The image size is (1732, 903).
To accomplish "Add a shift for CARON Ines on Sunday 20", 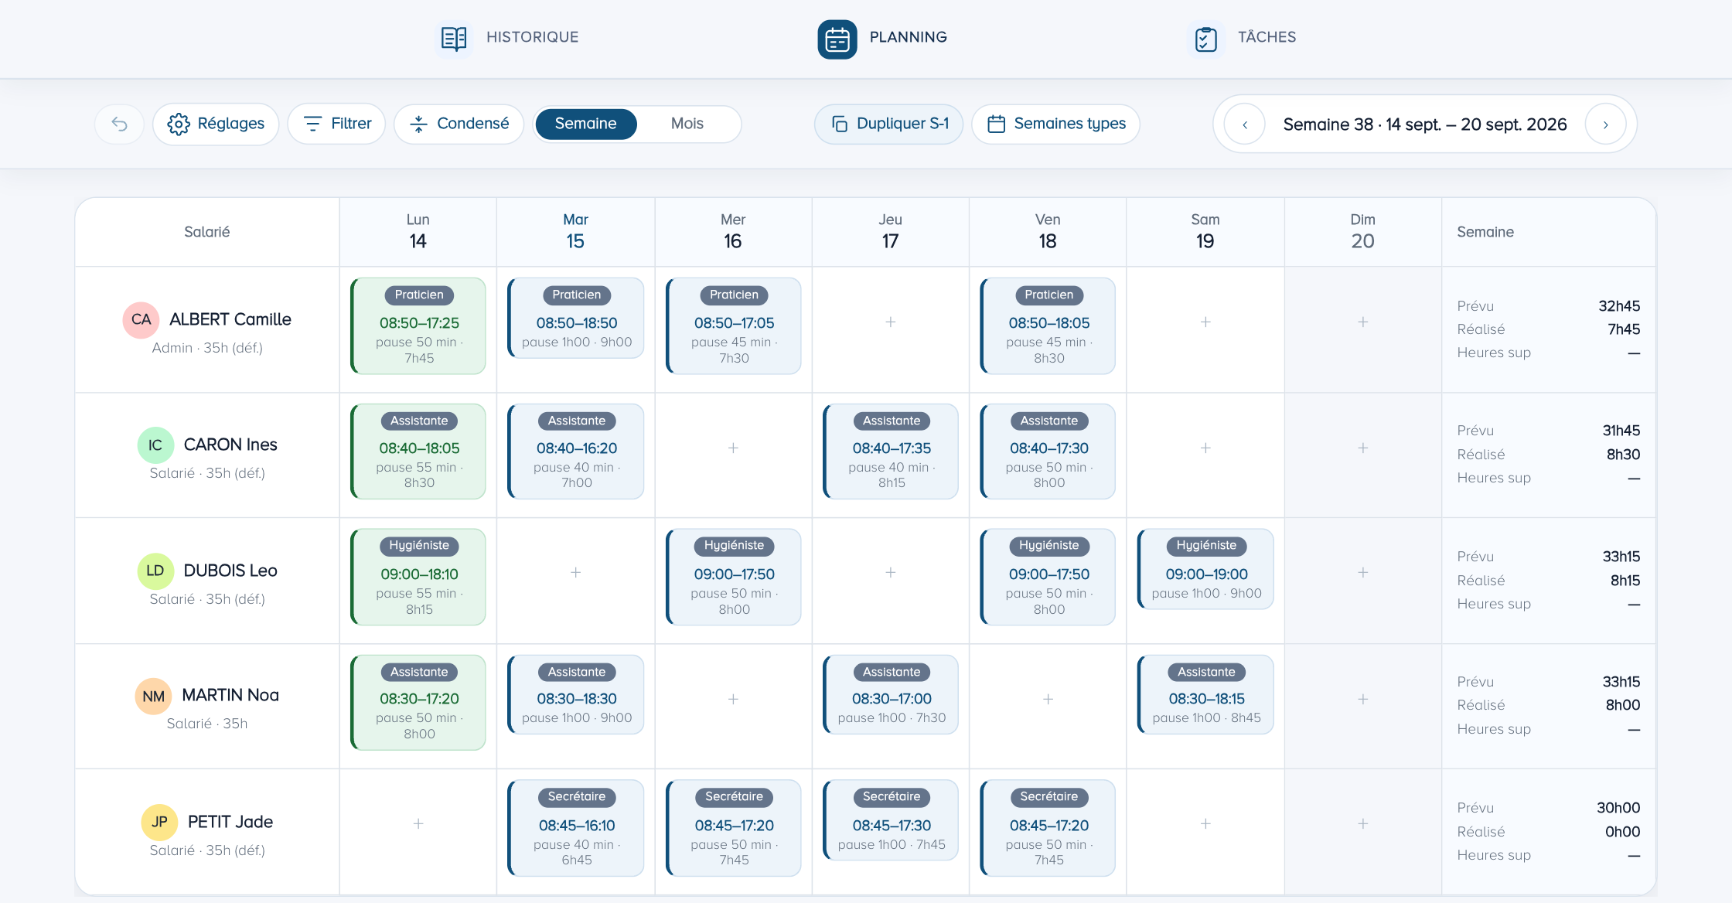I will click(1362, 448).
